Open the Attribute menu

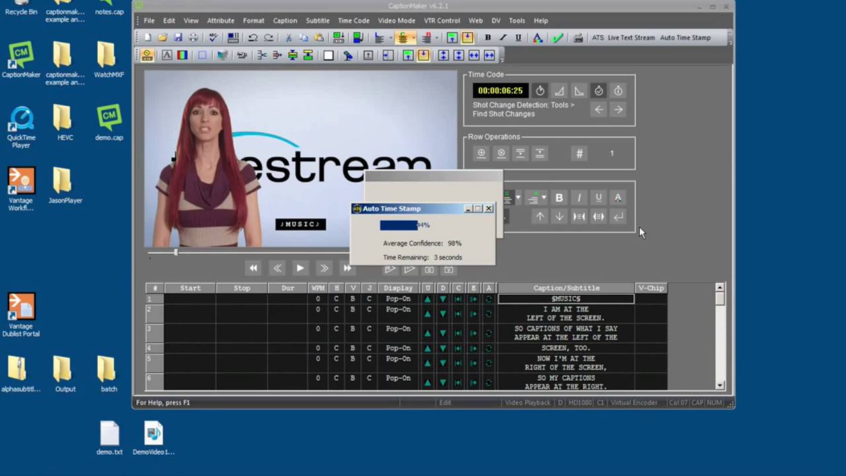pos(220,20)
